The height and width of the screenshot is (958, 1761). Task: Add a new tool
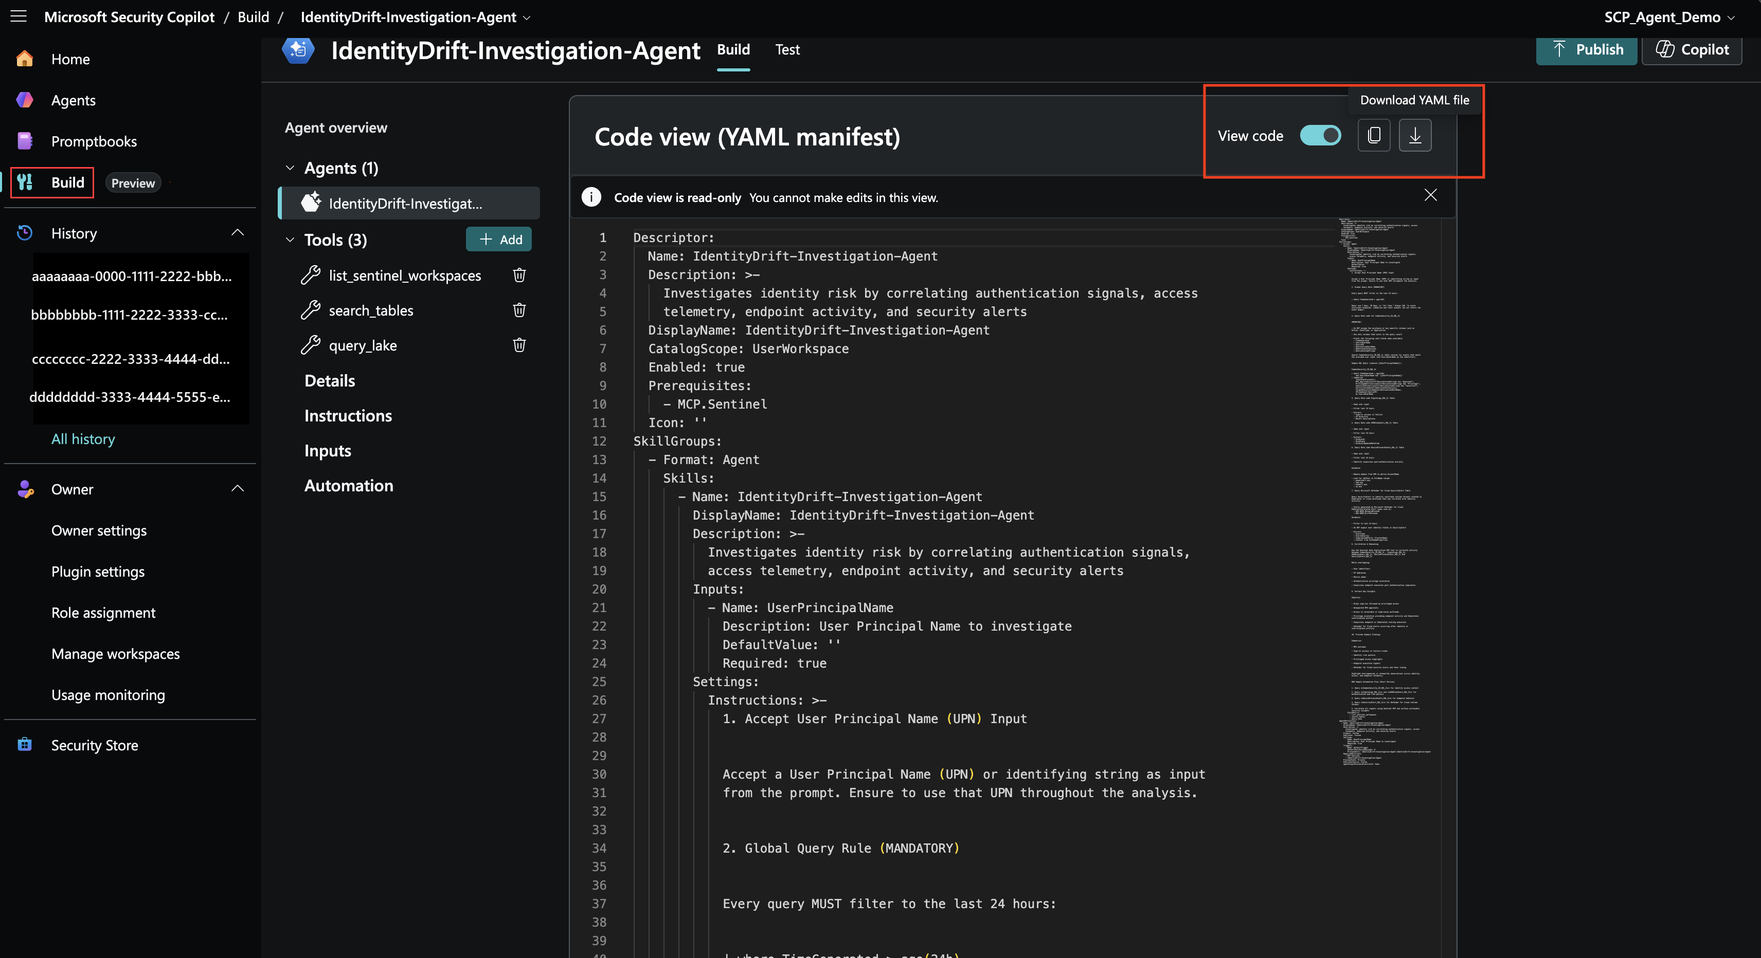click(x=499, y=239)
